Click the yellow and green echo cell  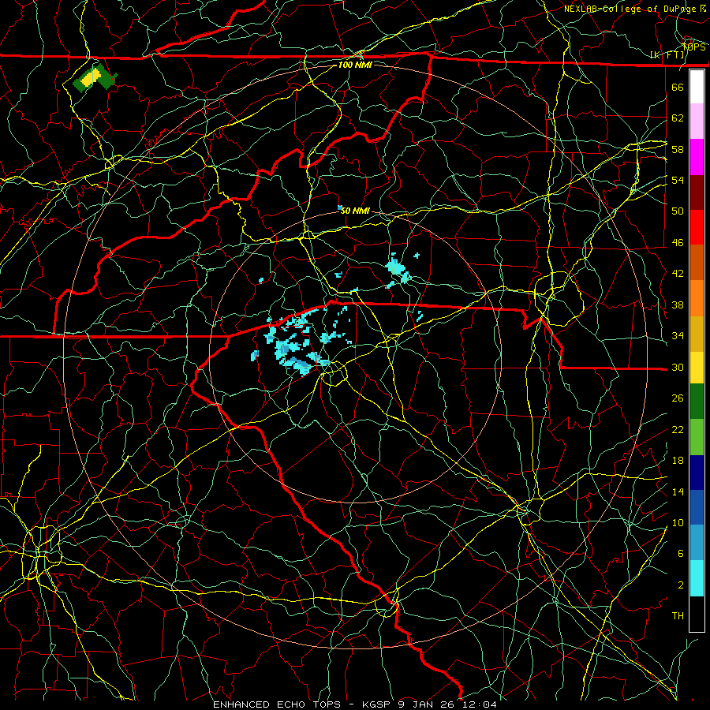pyautogui.click(x=94, y=77)
